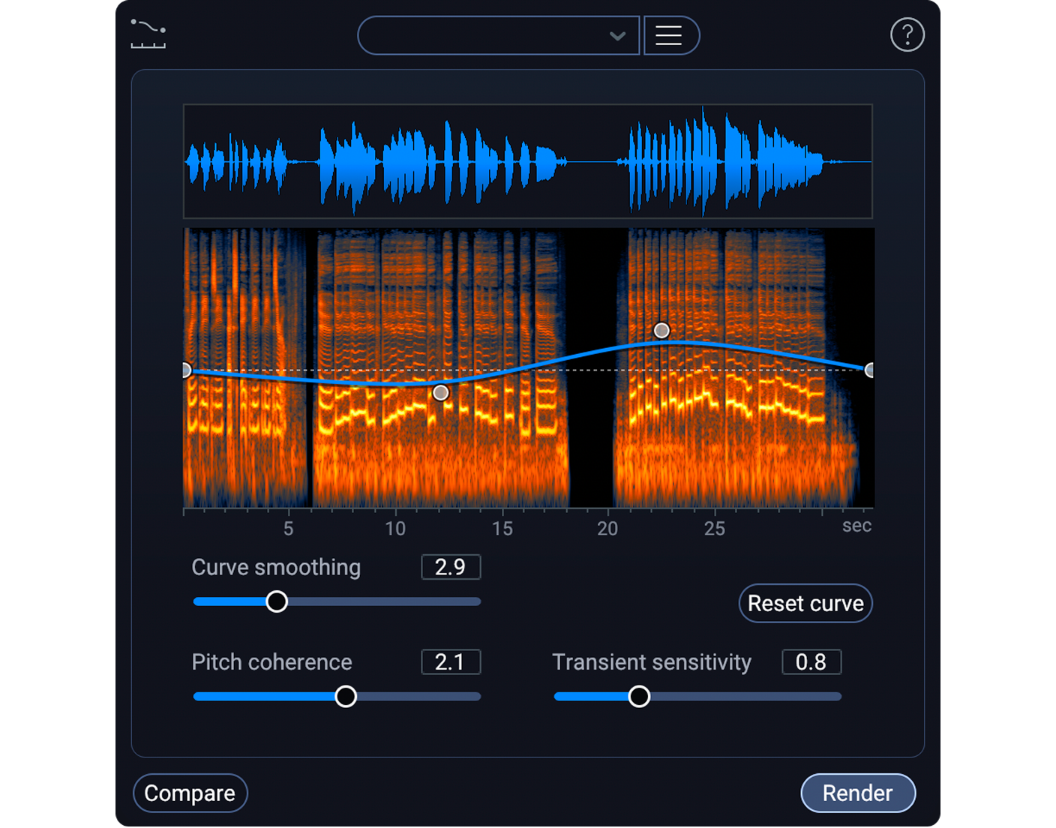Screen dimensions: 1056x828
Task: Click the Compare button
Action: click(x=190, y=793)
